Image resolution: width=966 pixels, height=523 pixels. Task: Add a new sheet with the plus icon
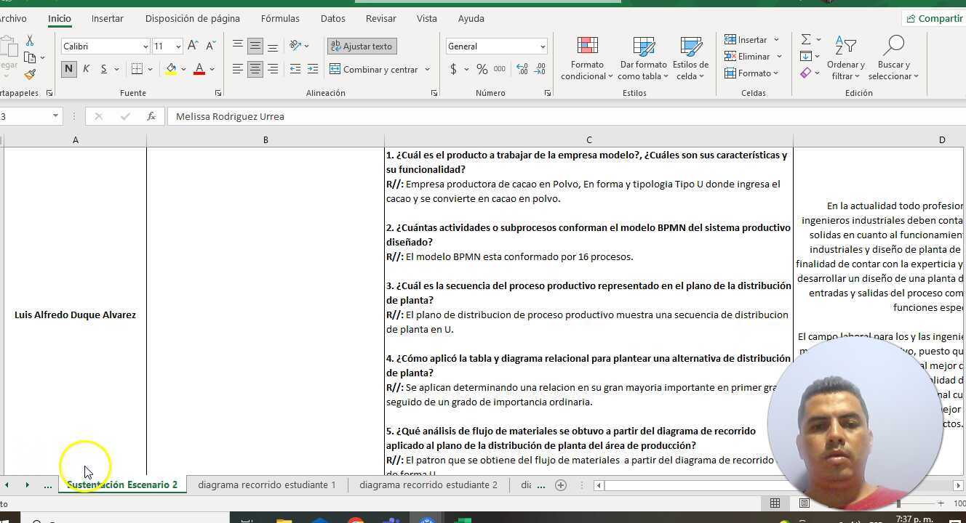click(x=561, y=485)
